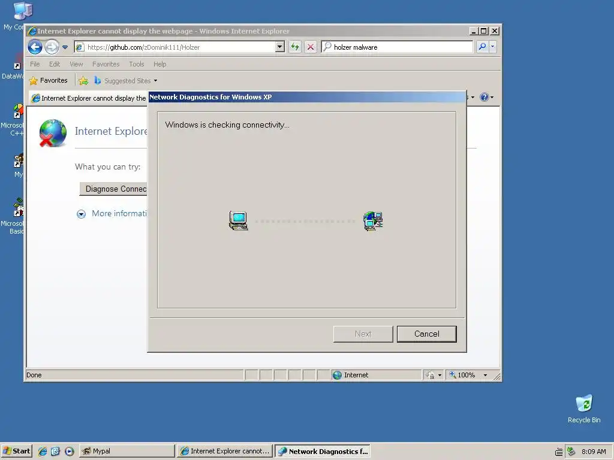Screen dimensions: 614x460
Task: Switch to Internet Explorer taskbar button
Action: (224, 451)
